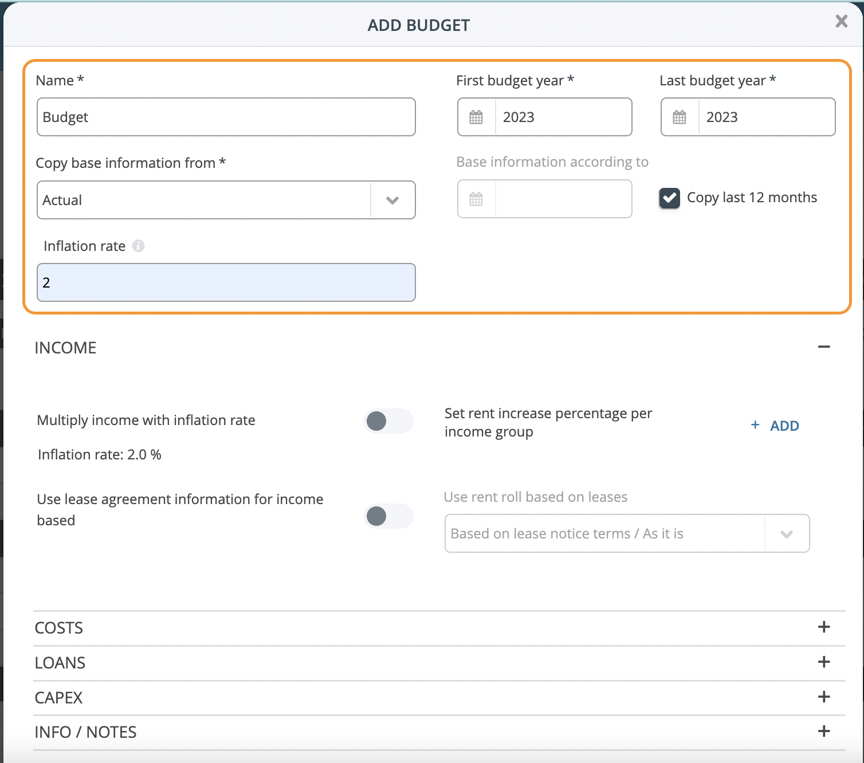Expand the COSTS section
864x763 pixels.
824,627
